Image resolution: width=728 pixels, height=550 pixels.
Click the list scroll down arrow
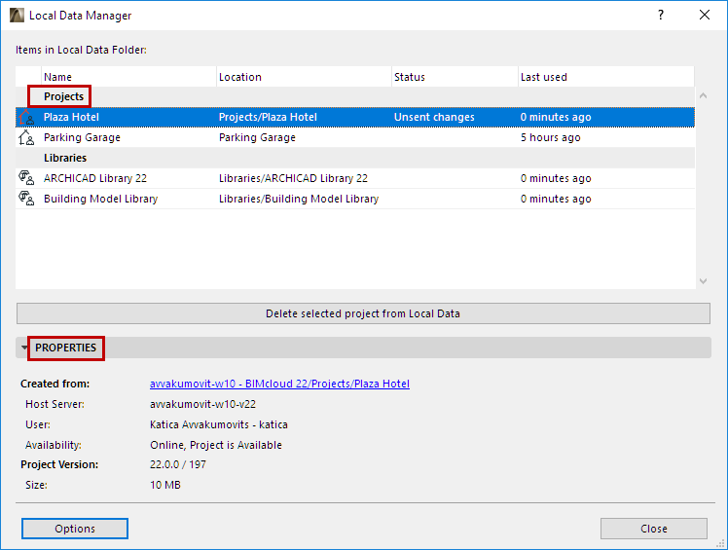(x=703, y=281)
